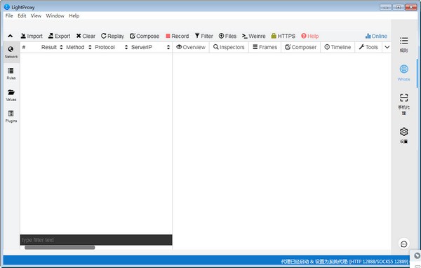Switch to the Overview tab

(x=191, y=47)
